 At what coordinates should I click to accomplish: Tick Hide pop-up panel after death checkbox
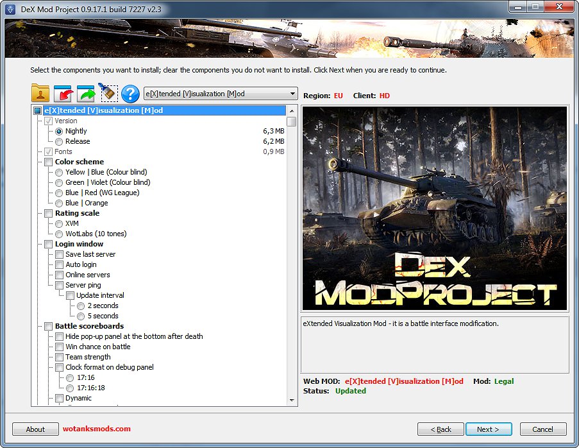(59, 337)
